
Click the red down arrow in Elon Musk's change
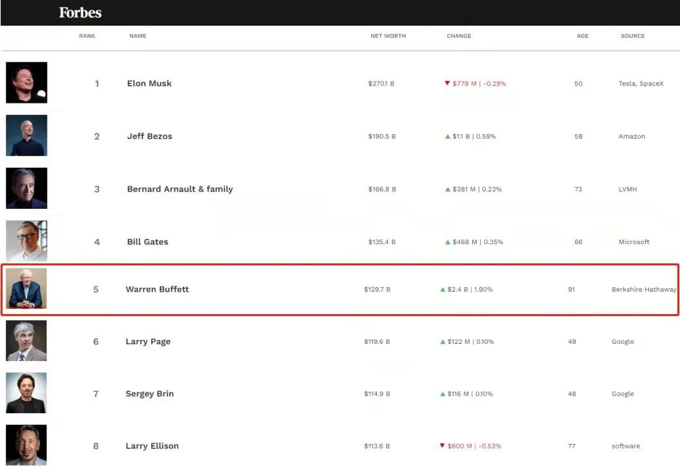tap(447, 83)
